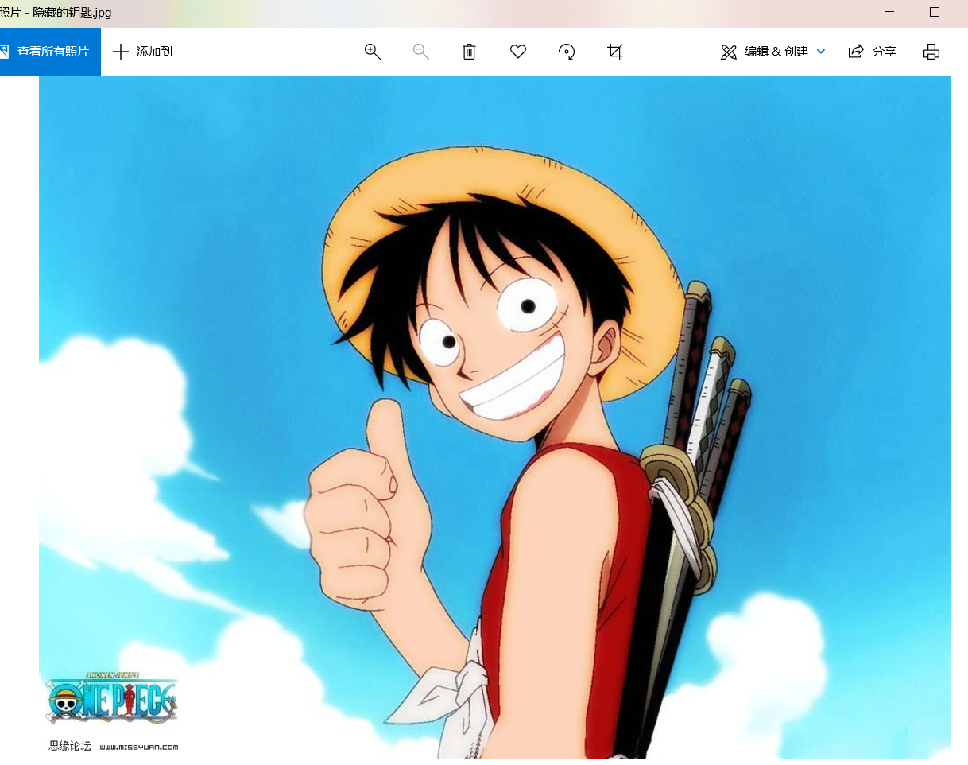Delete the photo with the trash icon
The width and height of the screenshot is (968, 765).
[470, 52]
